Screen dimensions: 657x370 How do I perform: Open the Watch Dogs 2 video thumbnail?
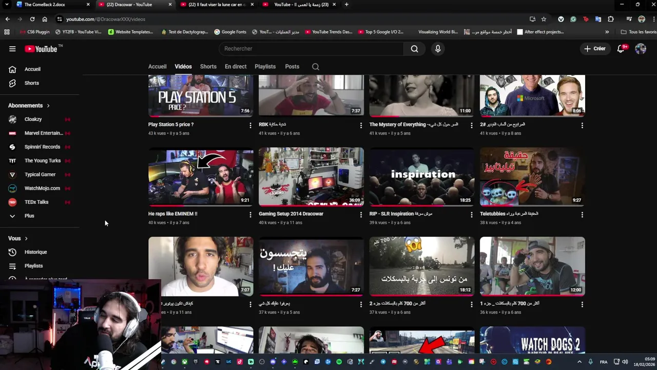(x=532, y=340)
